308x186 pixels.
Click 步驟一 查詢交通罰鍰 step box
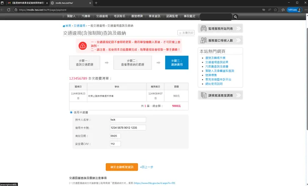84,63
